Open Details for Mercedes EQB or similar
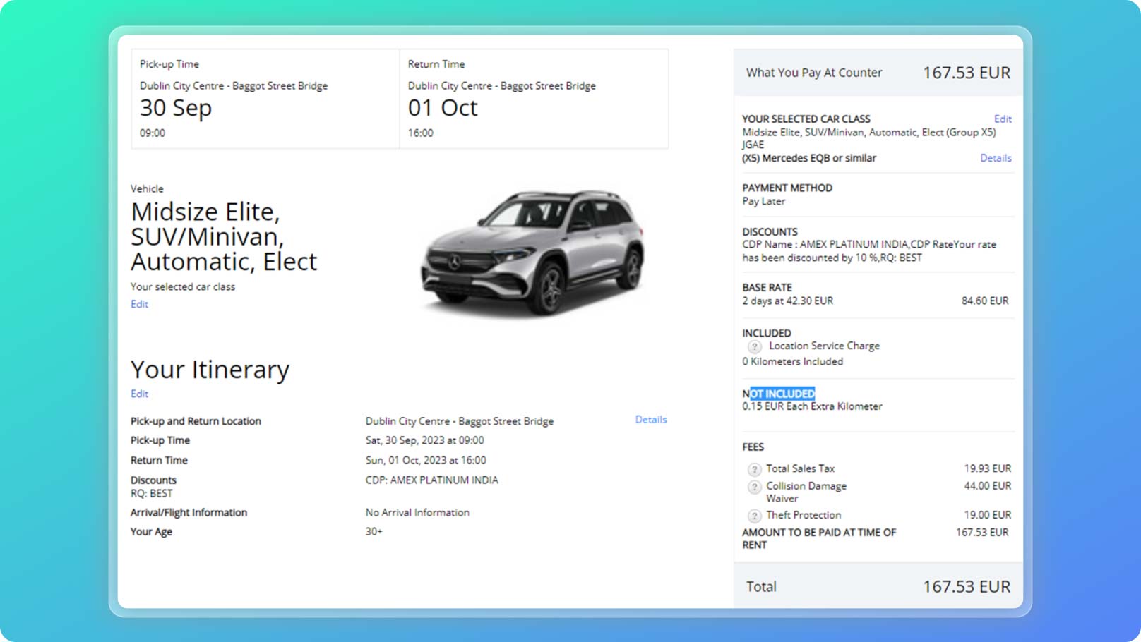Image resolution: width=1141 pixels, height=642 pixels. (996, 158)
